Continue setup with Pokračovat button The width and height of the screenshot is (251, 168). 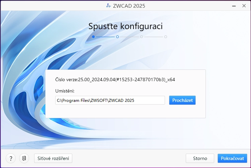pyautogui.click(x=232, y=158)
